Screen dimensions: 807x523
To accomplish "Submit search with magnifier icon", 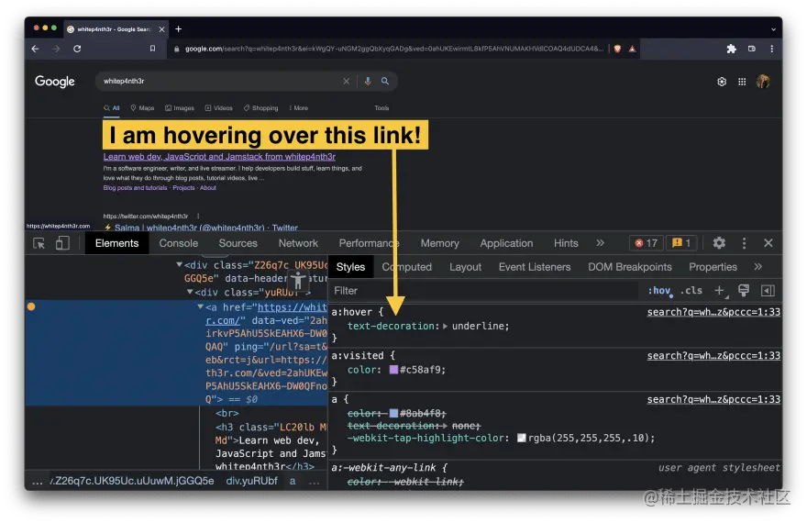I will (385, 81).
